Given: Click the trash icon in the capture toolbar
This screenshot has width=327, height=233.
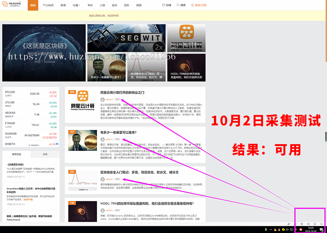Looking at the screenshot, I should point(302,224).
